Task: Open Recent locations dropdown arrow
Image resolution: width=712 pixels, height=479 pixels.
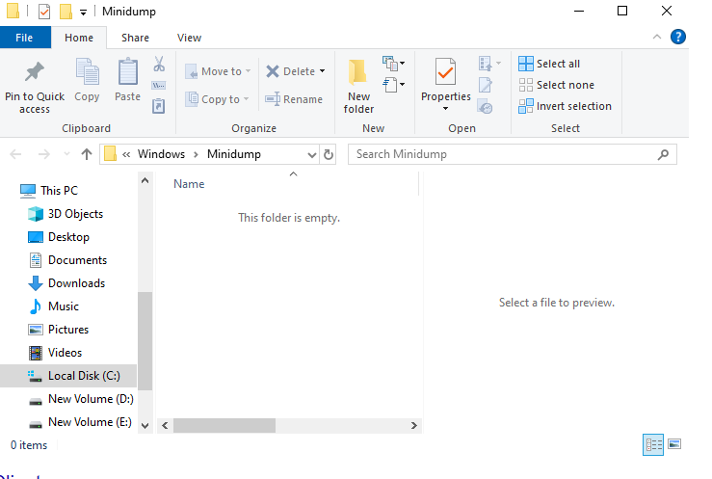Action: point(66,154)
